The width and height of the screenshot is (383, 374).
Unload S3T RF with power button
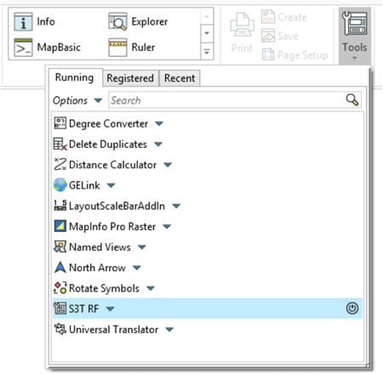point(352,309)
